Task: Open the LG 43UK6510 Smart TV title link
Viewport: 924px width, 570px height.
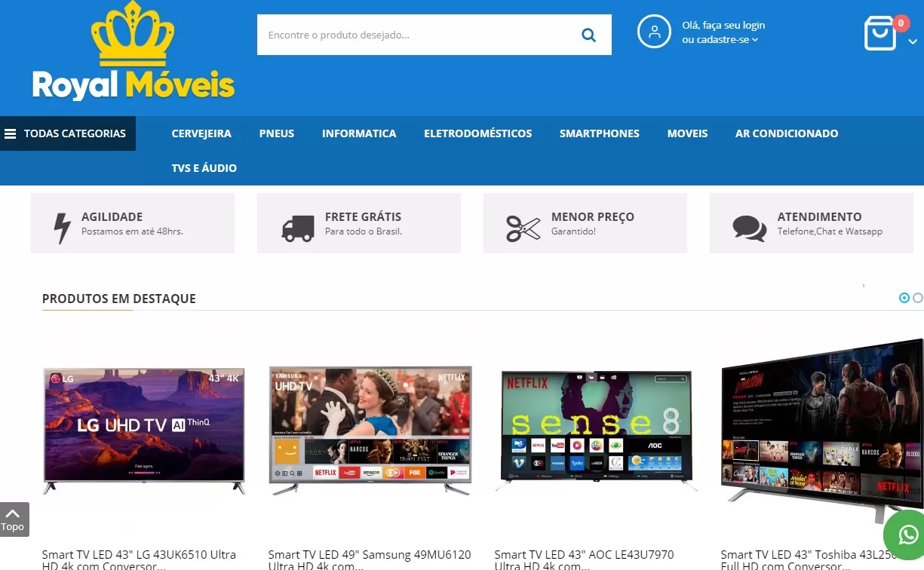Action: pos(140,560)
